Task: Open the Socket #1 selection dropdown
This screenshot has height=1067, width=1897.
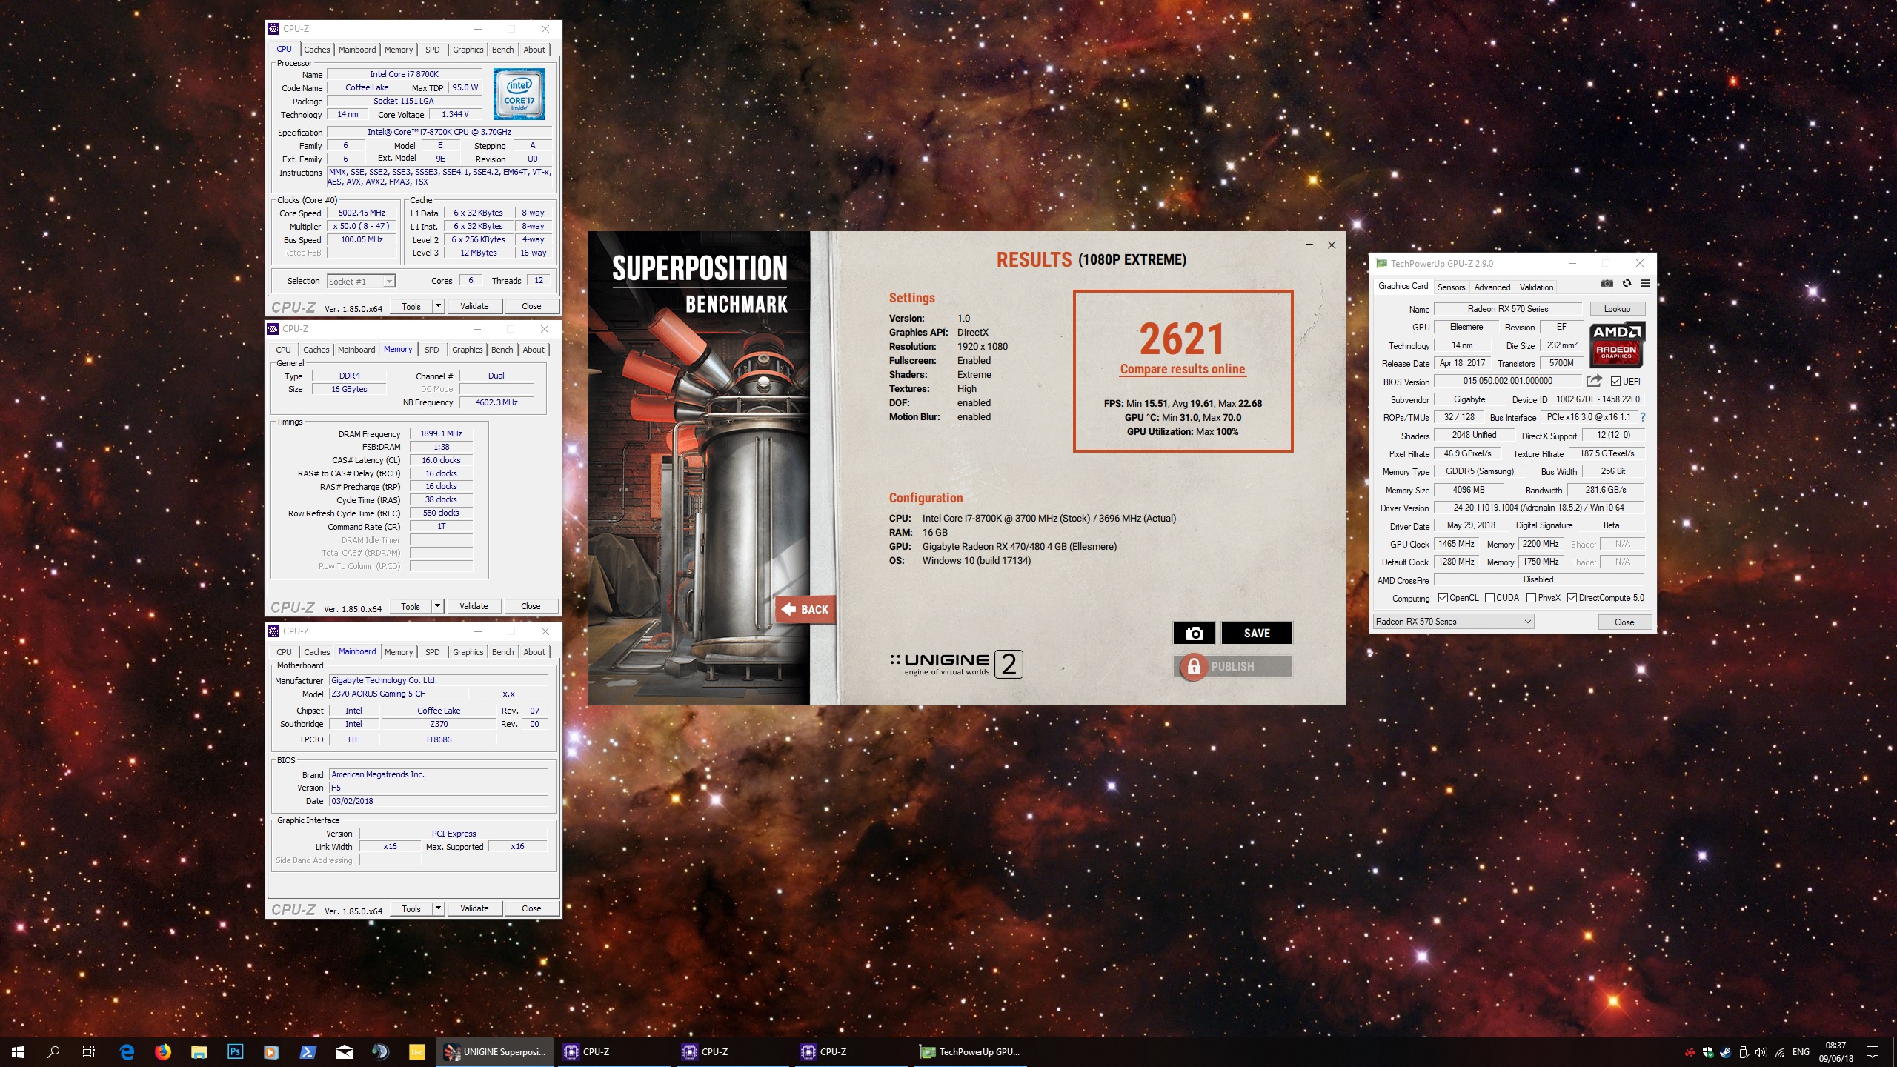Action: (x=361, y=282)
